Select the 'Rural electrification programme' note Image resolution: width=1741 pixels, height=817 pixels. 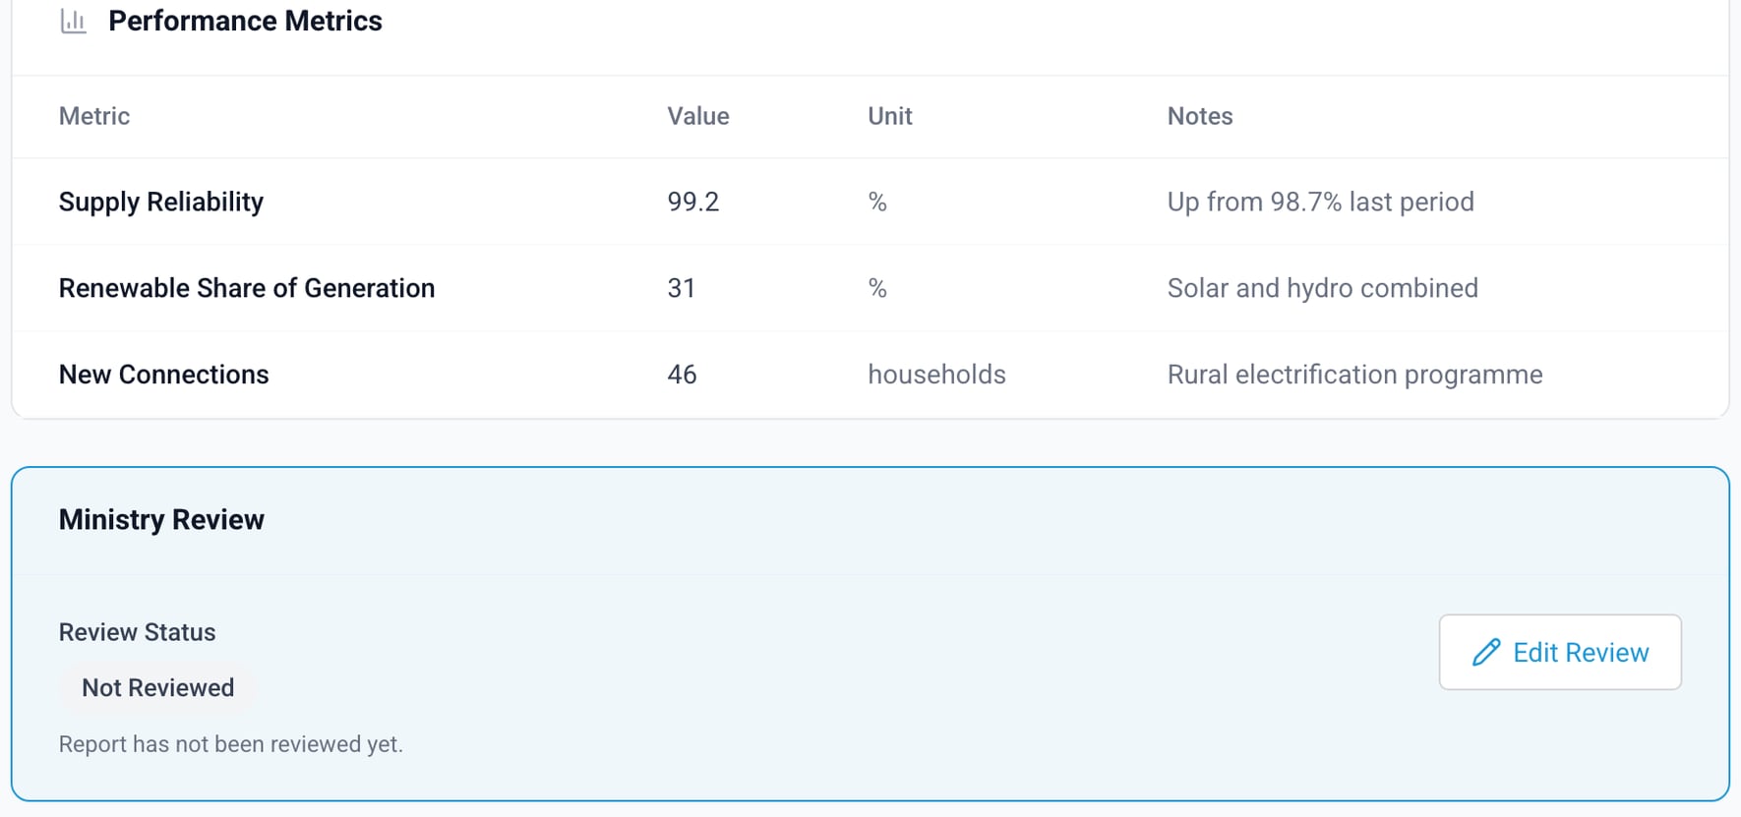pyautogui.click(x=1354, y=375)
